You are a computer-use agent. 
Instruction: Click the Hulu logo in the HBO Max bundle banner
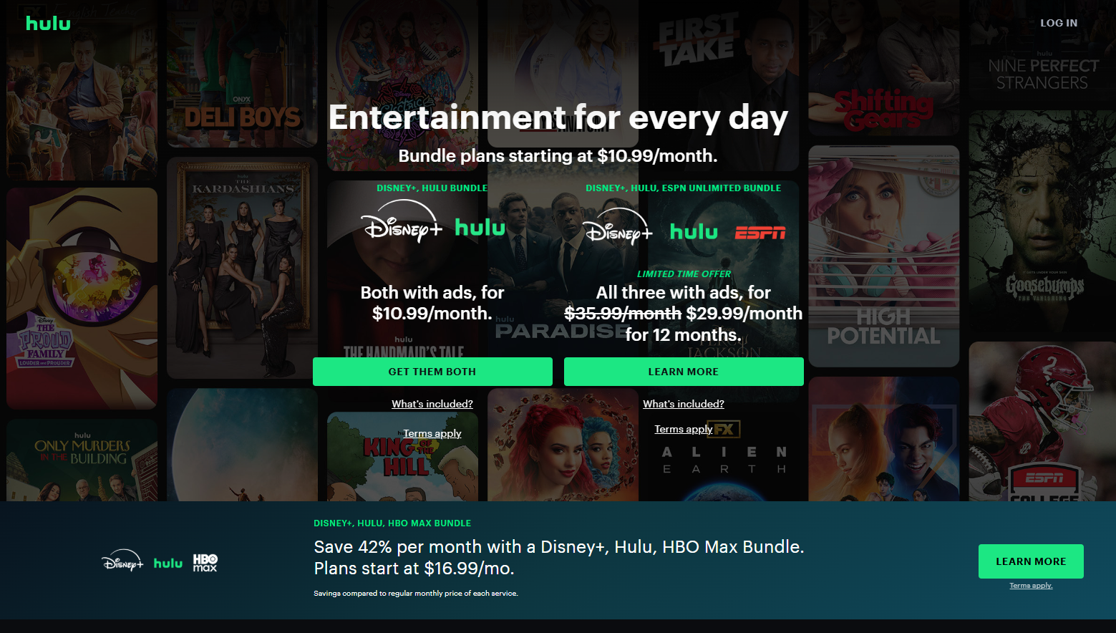[168, 564]
